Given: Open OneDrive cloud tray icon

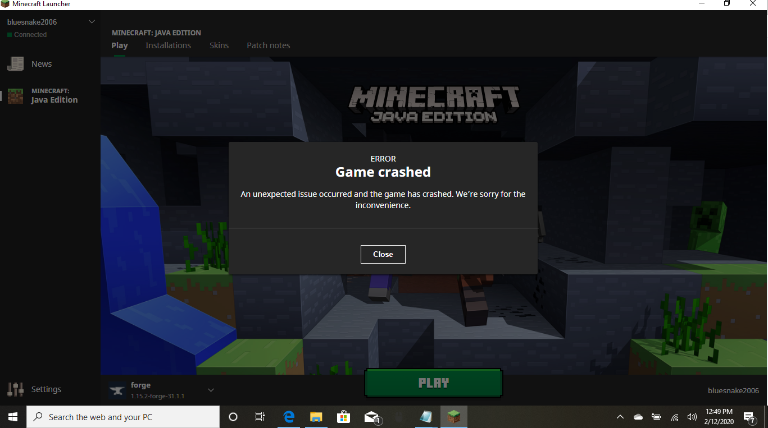Looking at the screenshot, I should point(638,417).
